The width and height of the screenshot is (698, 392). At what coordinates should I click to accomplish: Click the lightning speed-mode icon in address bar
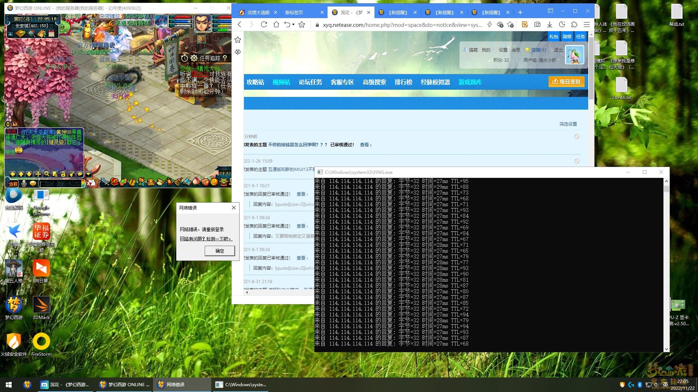pyautogui.click(x=489, y=24)
